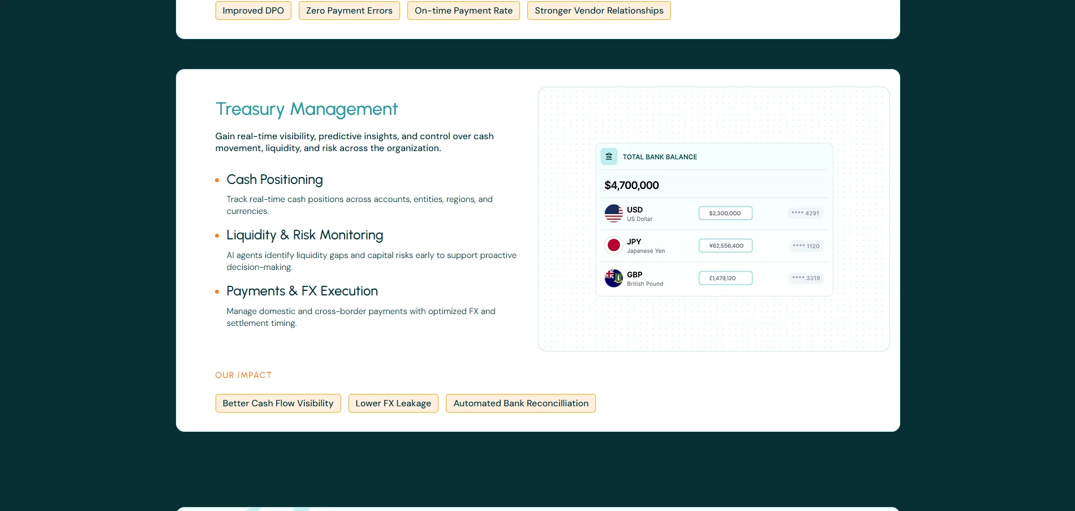The width and height of the screenshot is (1075, 511).
Task: Select the Improved DPO tag
Action: (253, 11)
